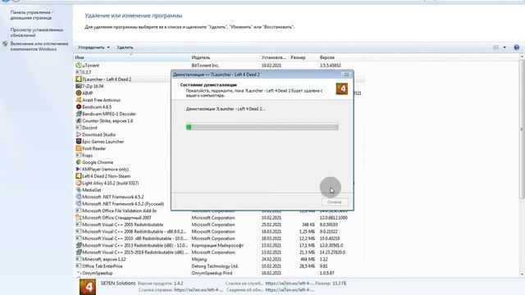Expand the view options dropdown arrow
Image resolution: width=525 pixels, height=295 pixels.
click(504, 48)
